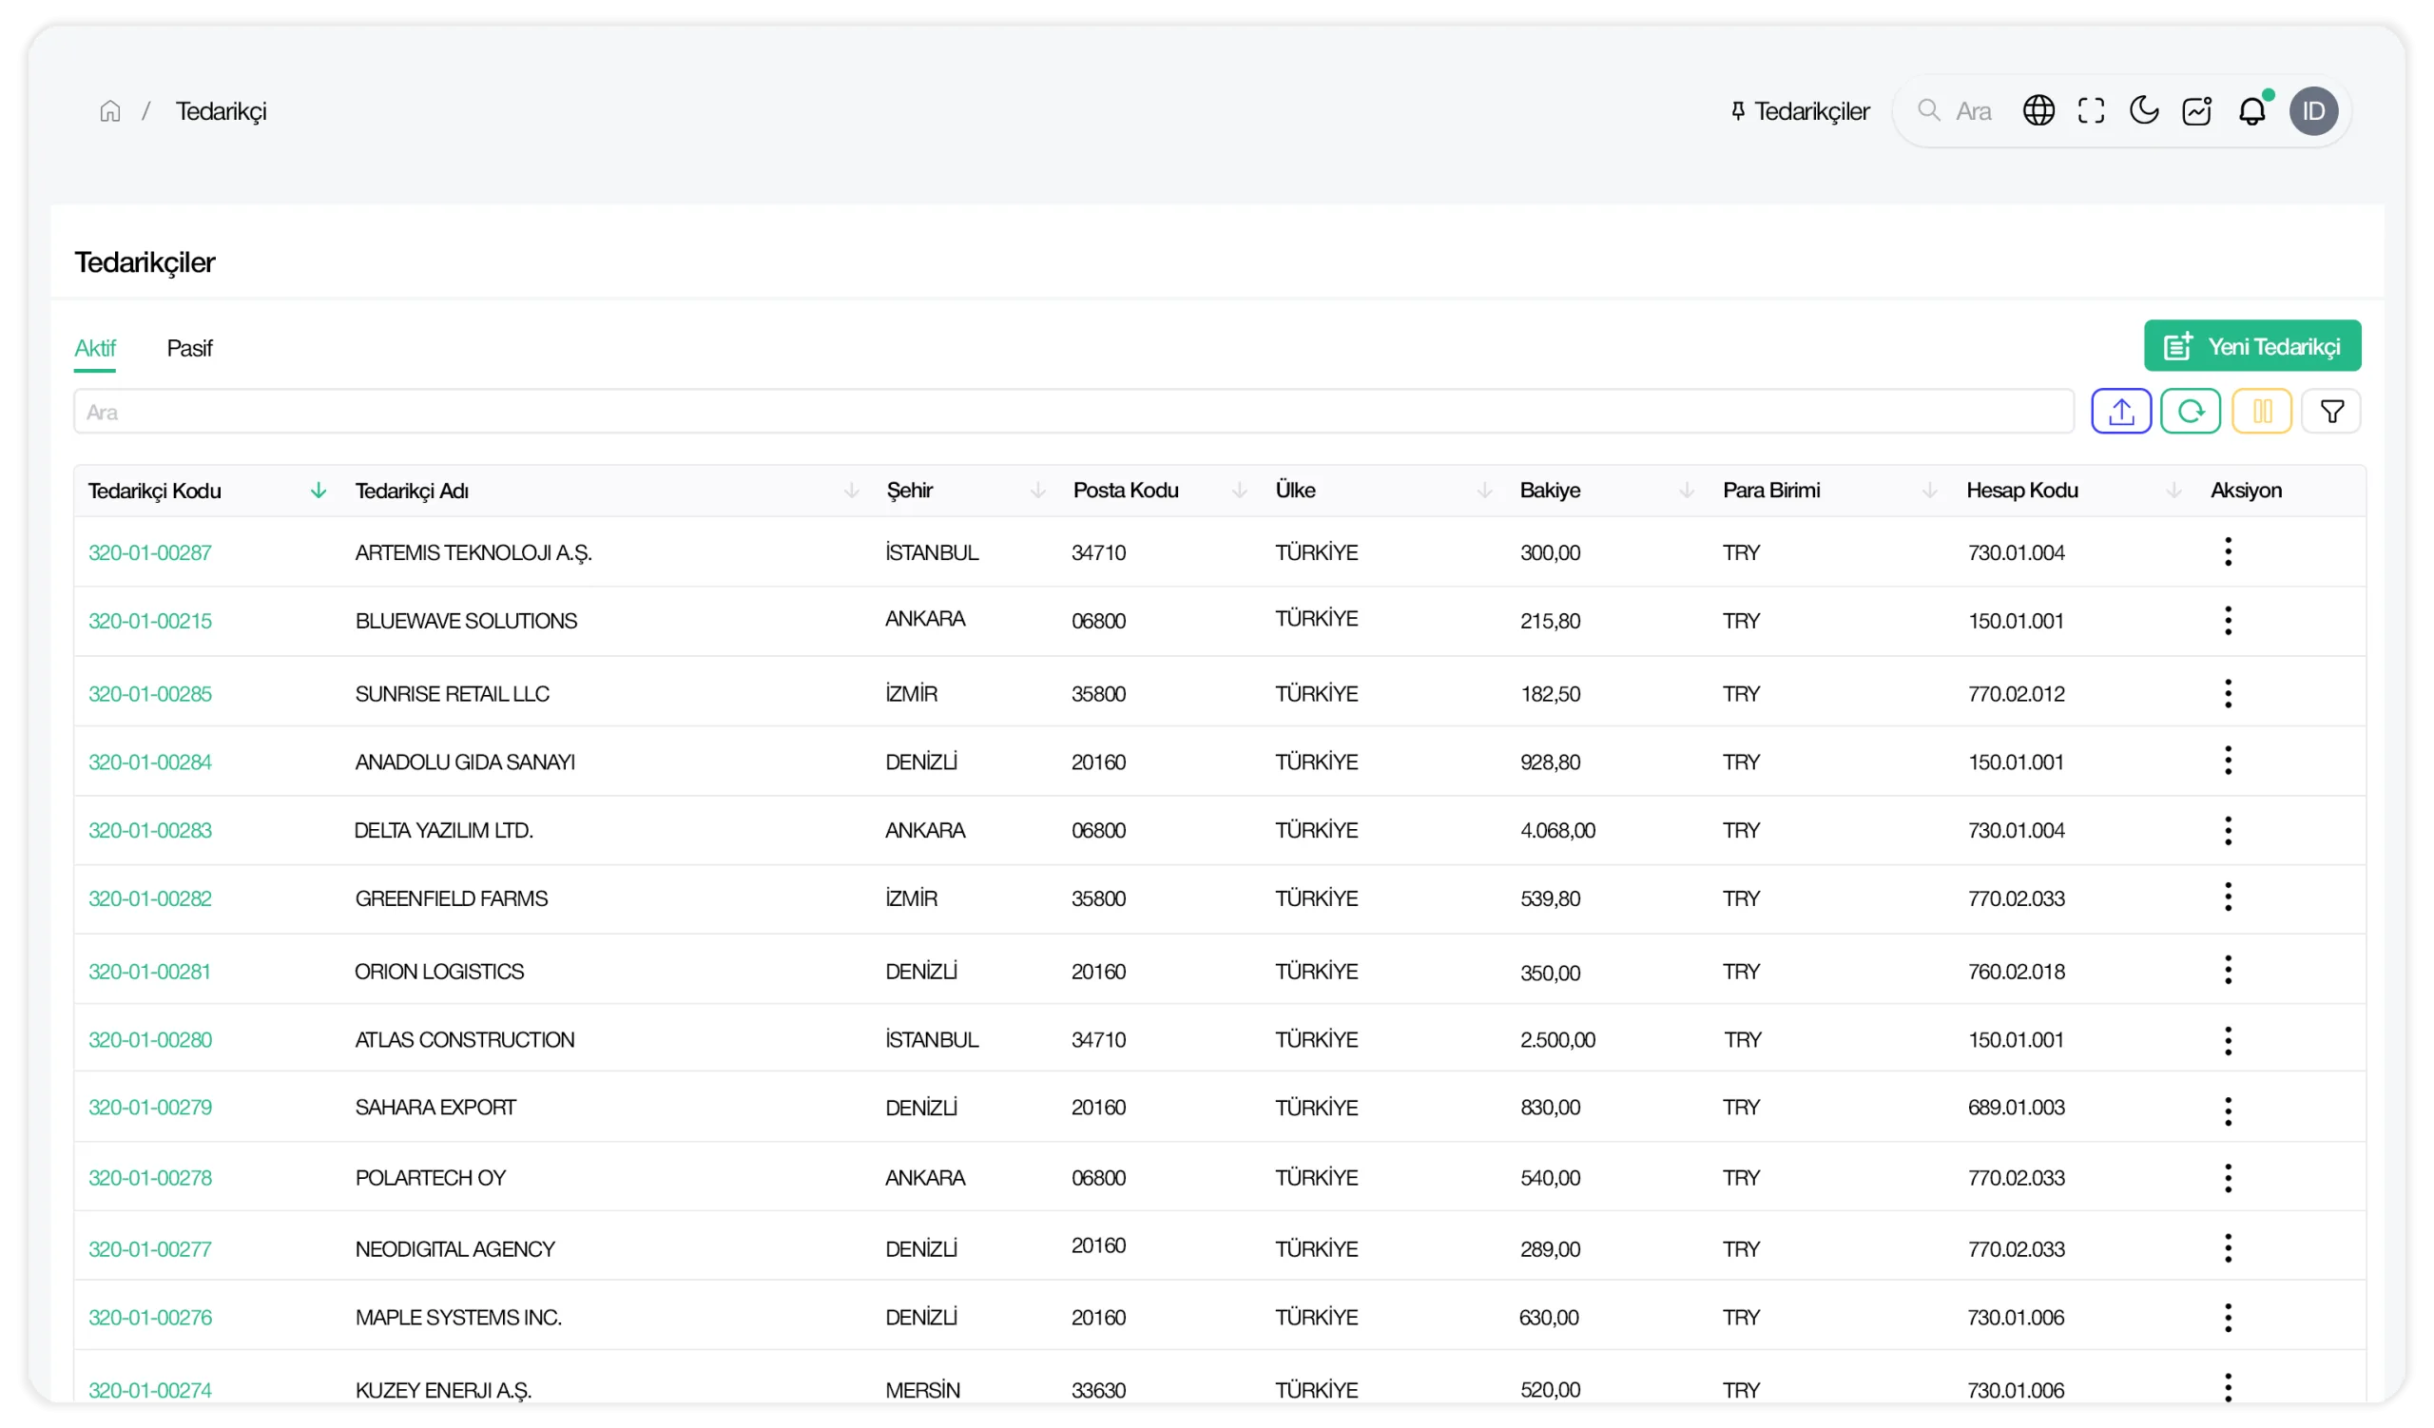Focus the header Ara search field
This screenshot has height=1428, width=2434.
[x=1973, y=112]
